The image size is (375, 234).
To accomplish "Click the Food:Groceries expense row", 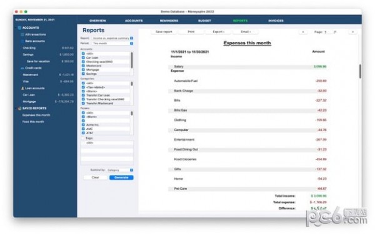I will (247, 159).
